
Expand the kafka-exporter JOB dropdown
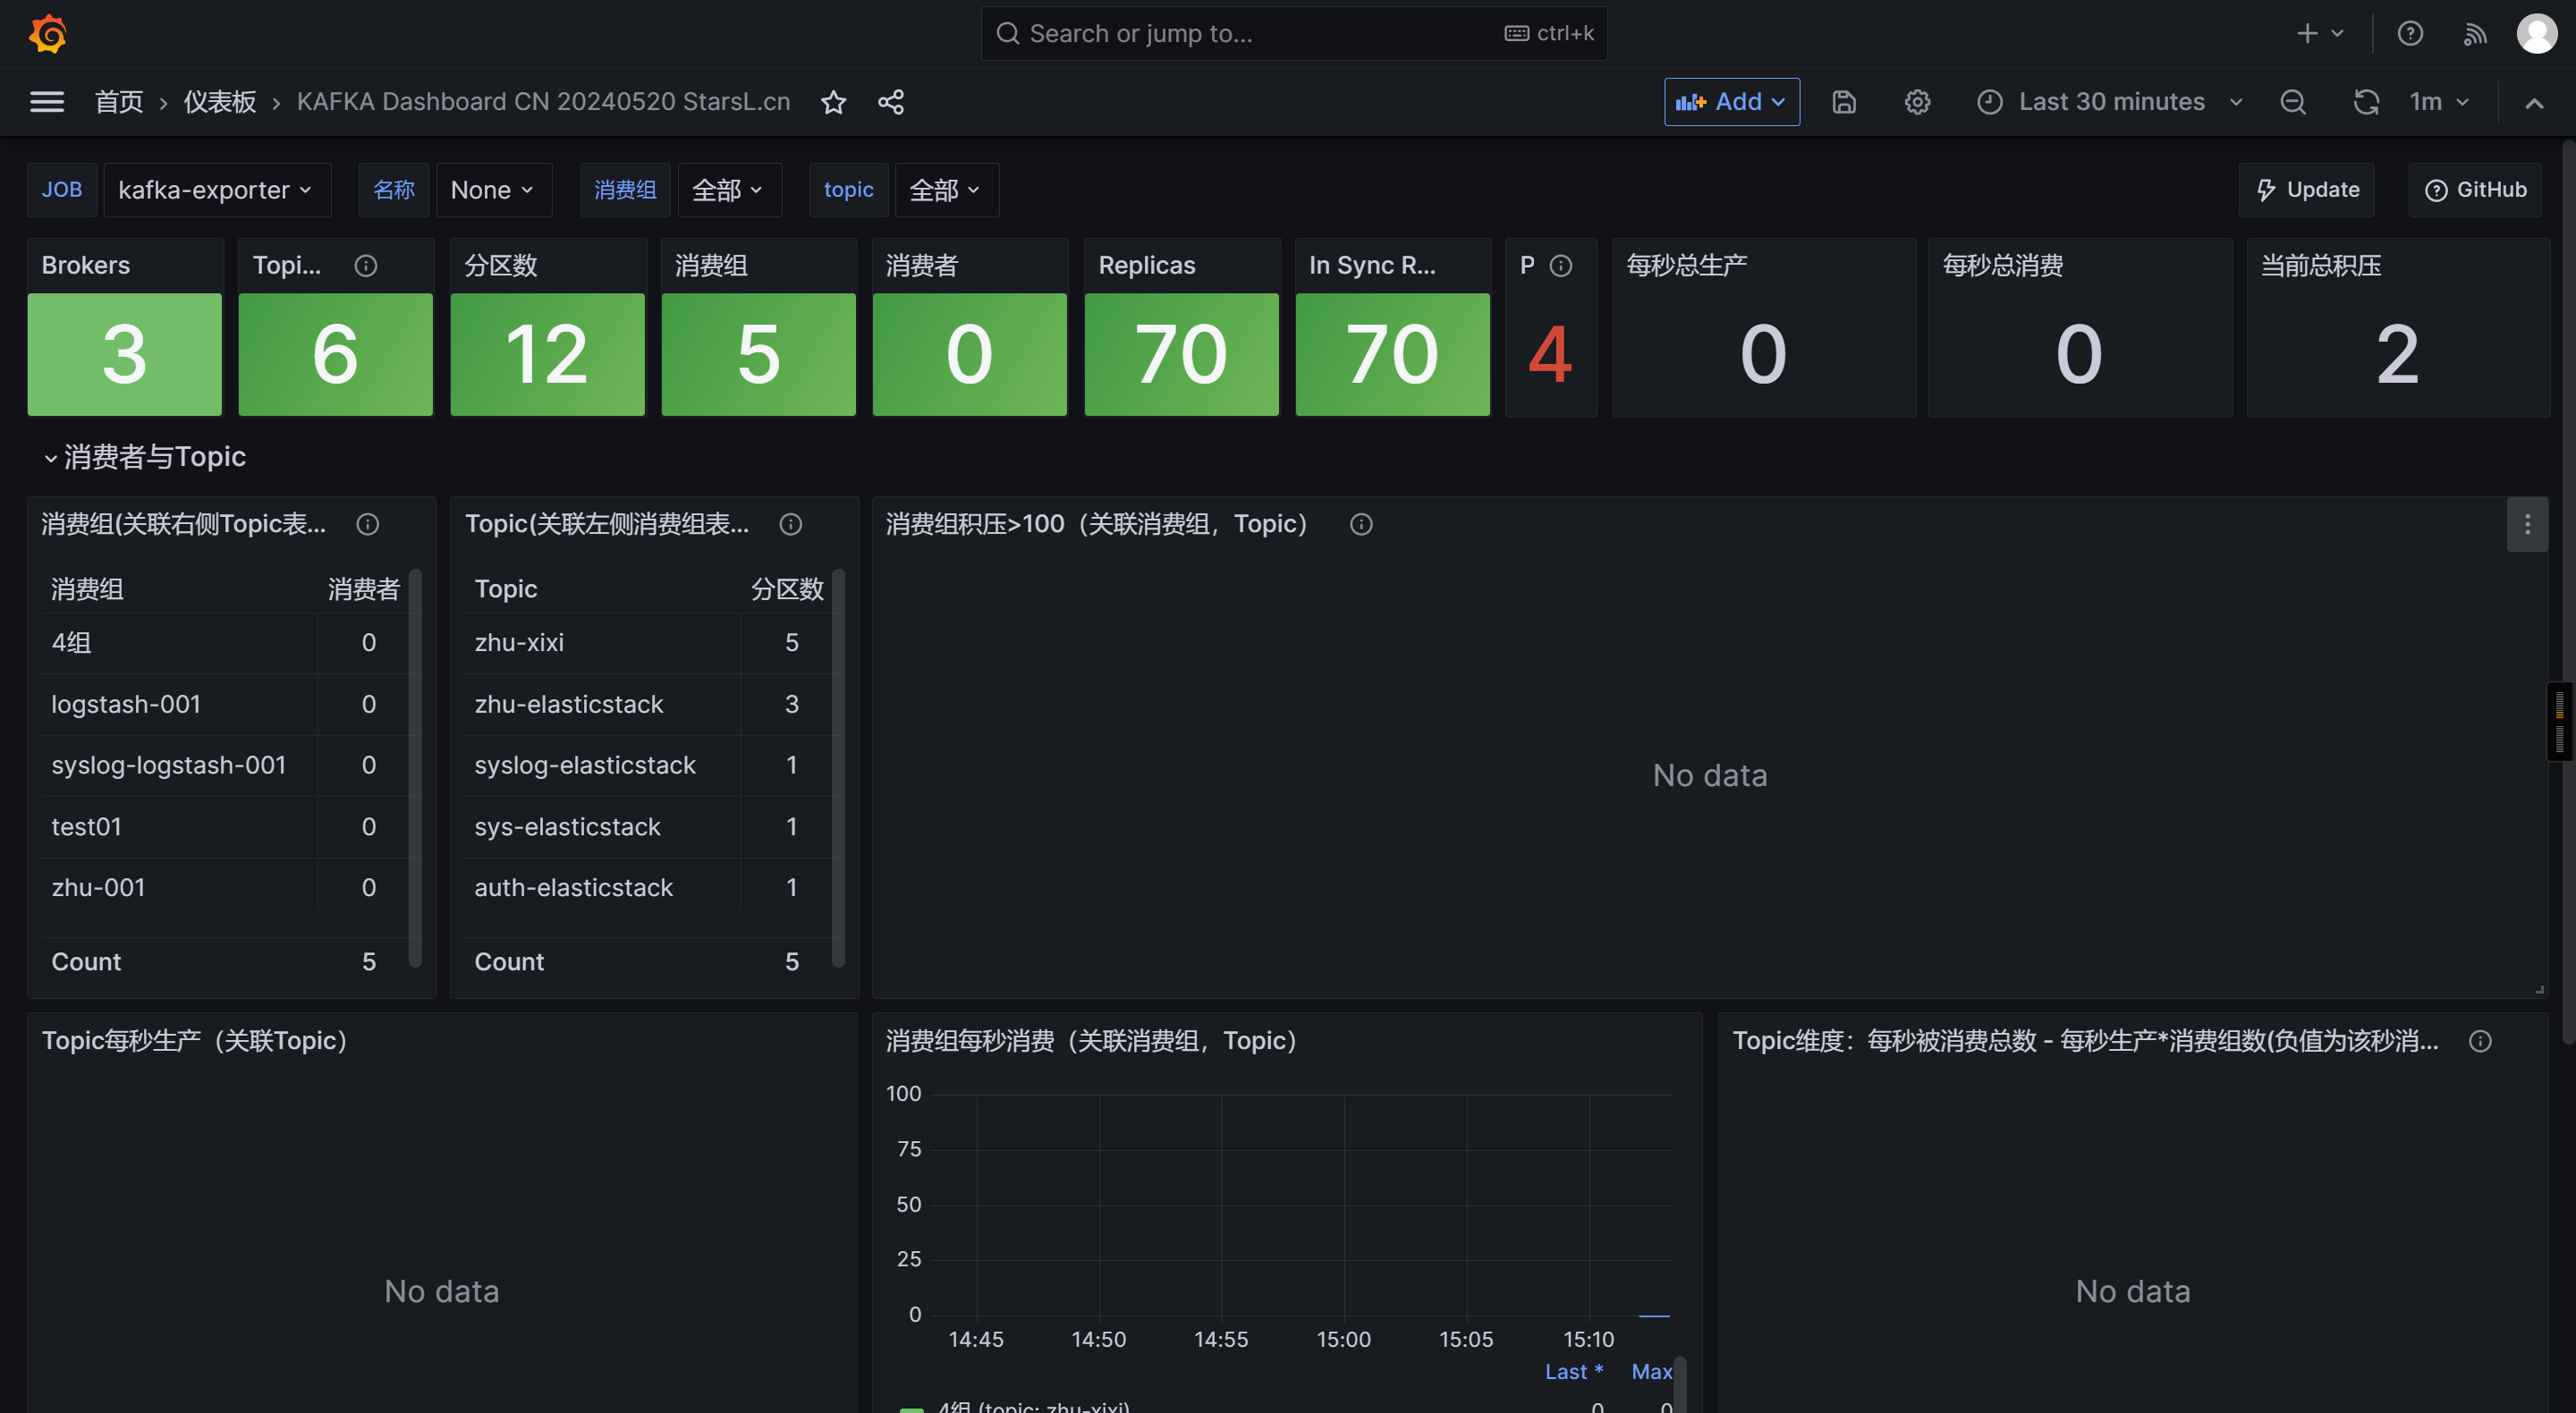click(215, 190)
